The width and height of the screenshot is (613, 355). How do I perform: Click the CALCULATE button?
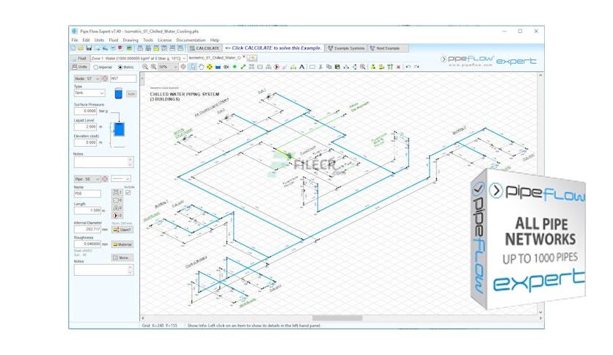[x=205, y=48]
